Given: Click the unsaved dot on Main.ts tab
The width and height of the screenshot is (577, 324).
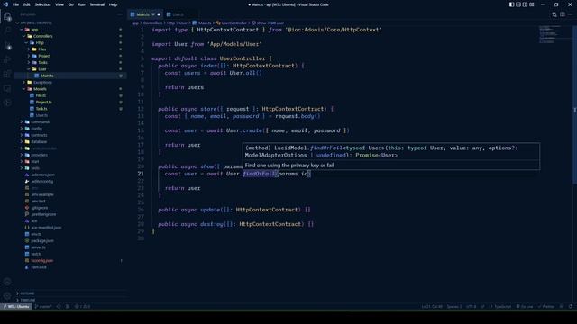Looking at the screenshot, I should (x=159, y=14).
